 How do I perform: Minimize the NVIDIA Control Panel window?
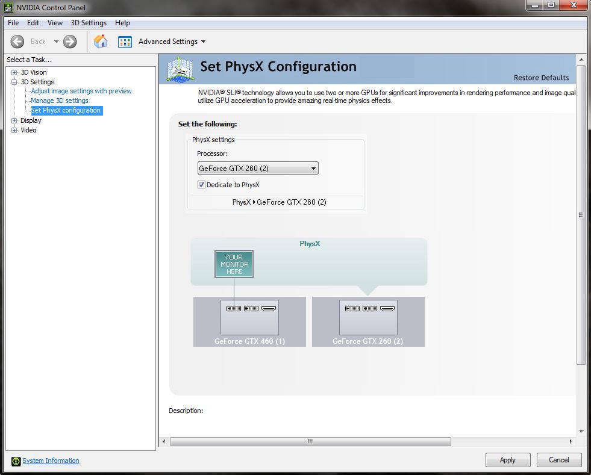534,5
